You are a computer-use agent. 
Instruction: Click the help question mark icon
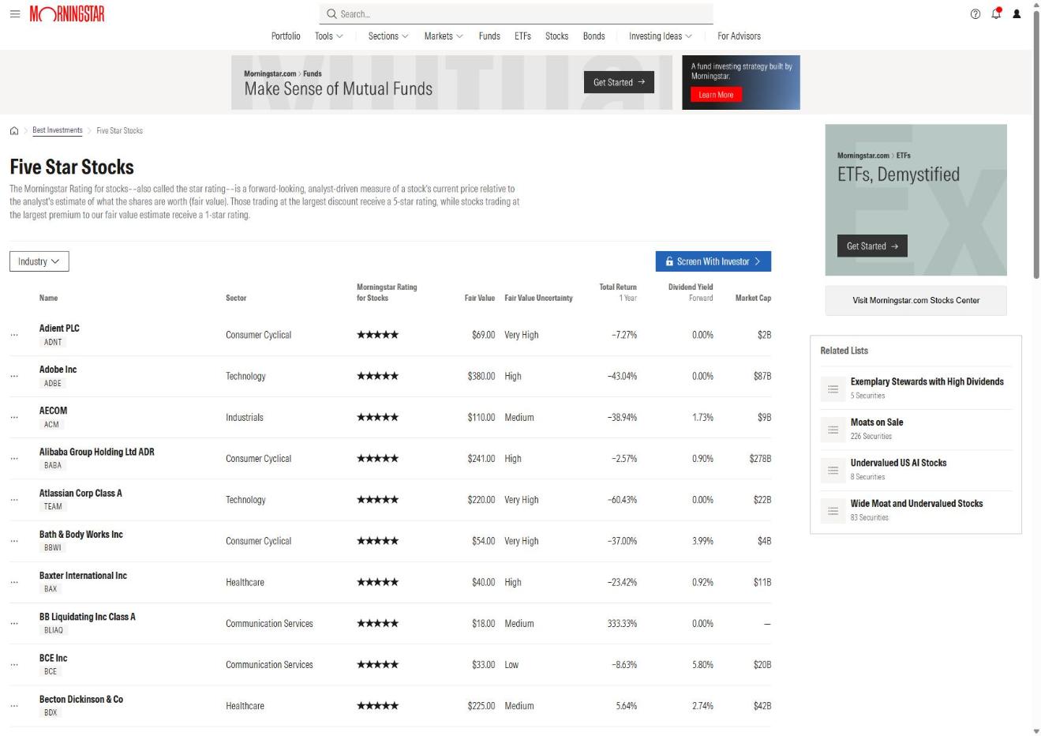point(975,14)
